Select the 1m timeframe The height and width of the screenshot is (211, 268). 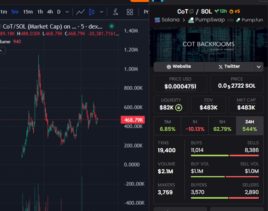pos(4,12)
